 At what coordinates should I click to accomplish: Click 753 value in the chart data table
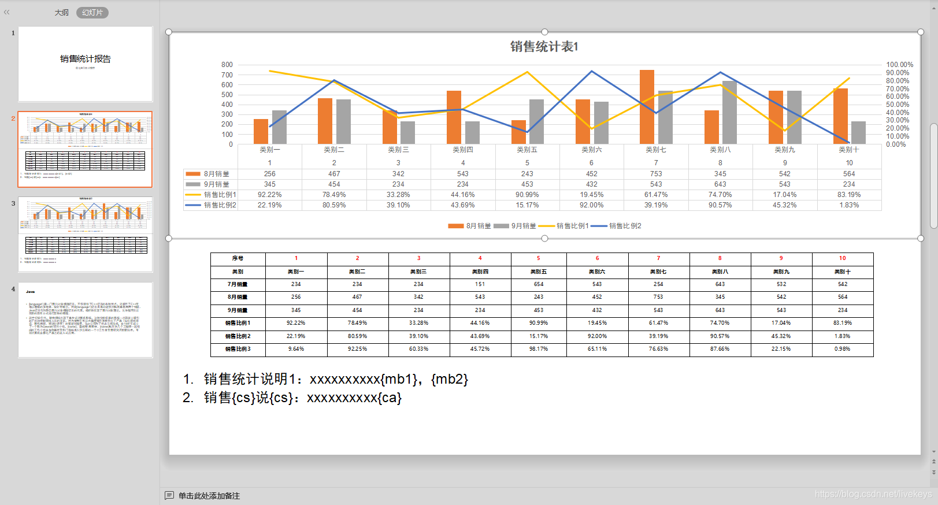coord(656,174)
